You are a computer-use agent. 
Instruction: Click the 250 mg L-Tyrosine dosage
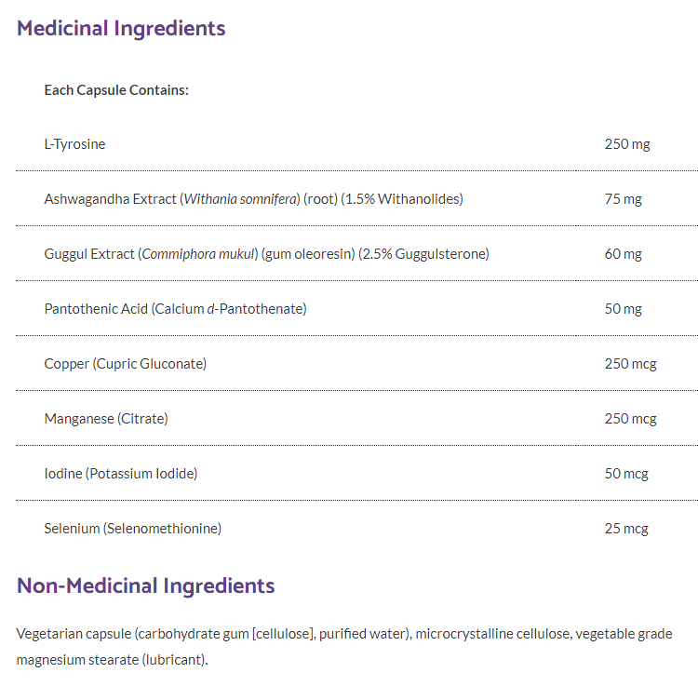(626, 144)
